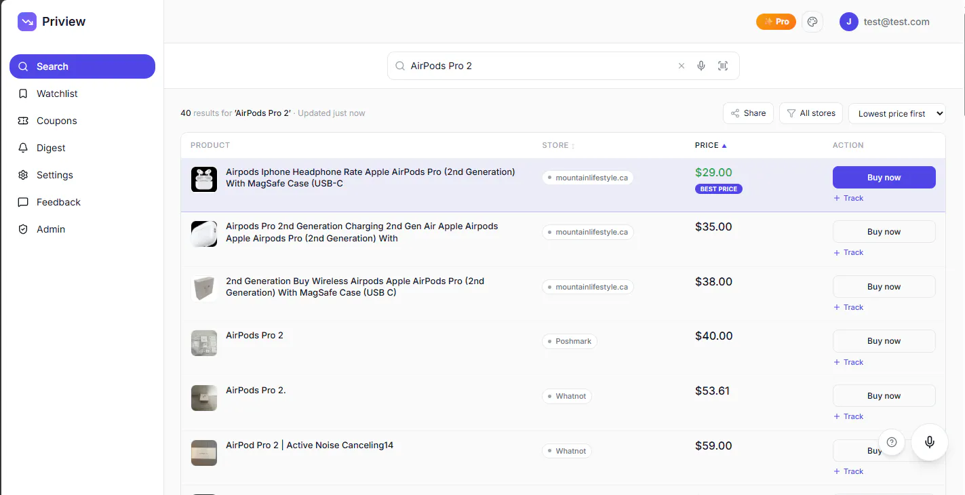Click the mountainlifestyle.ca tag on $35.00 row
Screen dimensions: 965x495
(587, 232)
